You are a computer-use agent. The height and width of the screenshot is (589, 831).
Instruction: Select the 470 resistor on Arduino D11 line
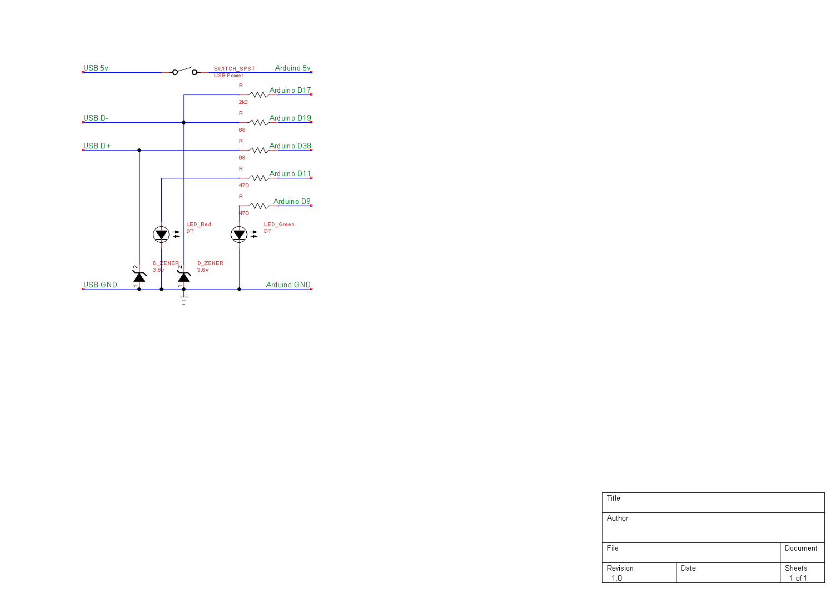point(258,178)
